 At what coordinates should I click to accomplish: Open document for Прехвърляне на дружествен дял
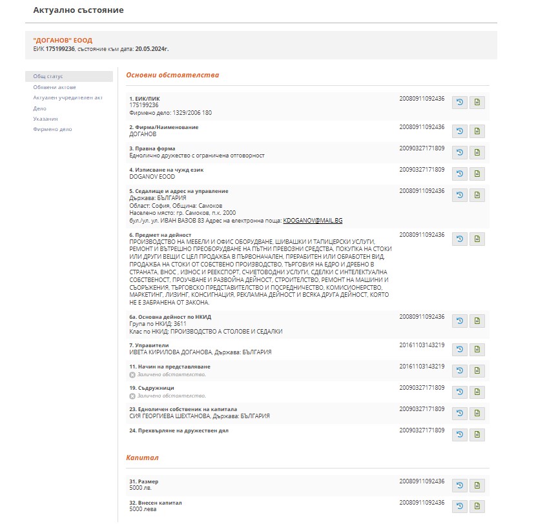coord(477,434)
